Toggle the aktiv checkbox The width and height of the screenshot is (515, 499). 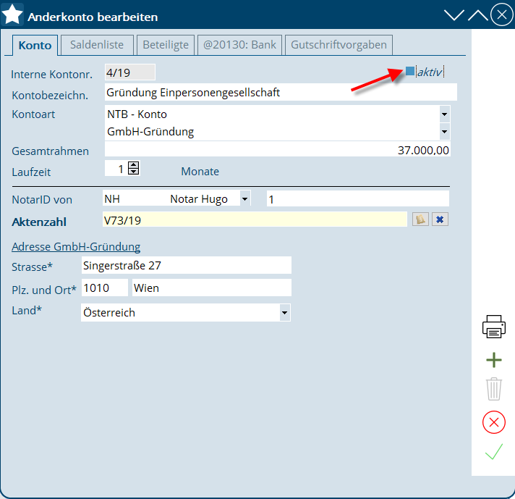[x=410, y=71]
